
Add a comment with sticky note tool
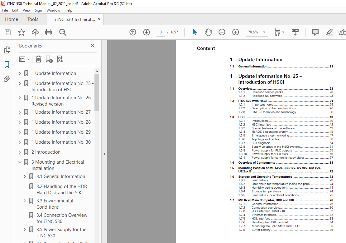point(315,32)
